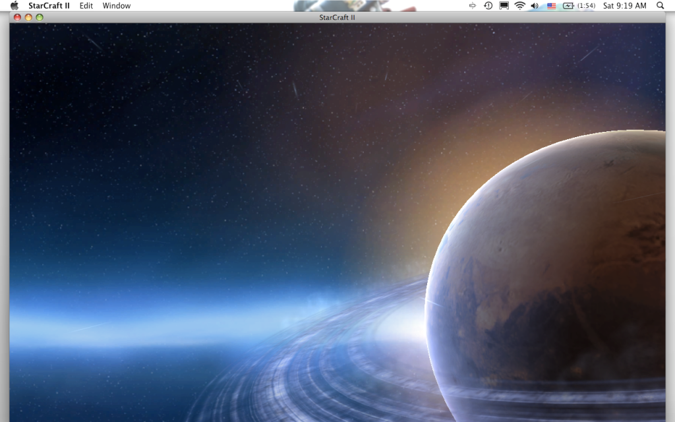The height and width of the screenshot is (422, 675).
Task: Click the leftmost menu bar status icon
Action: [472, 6]
